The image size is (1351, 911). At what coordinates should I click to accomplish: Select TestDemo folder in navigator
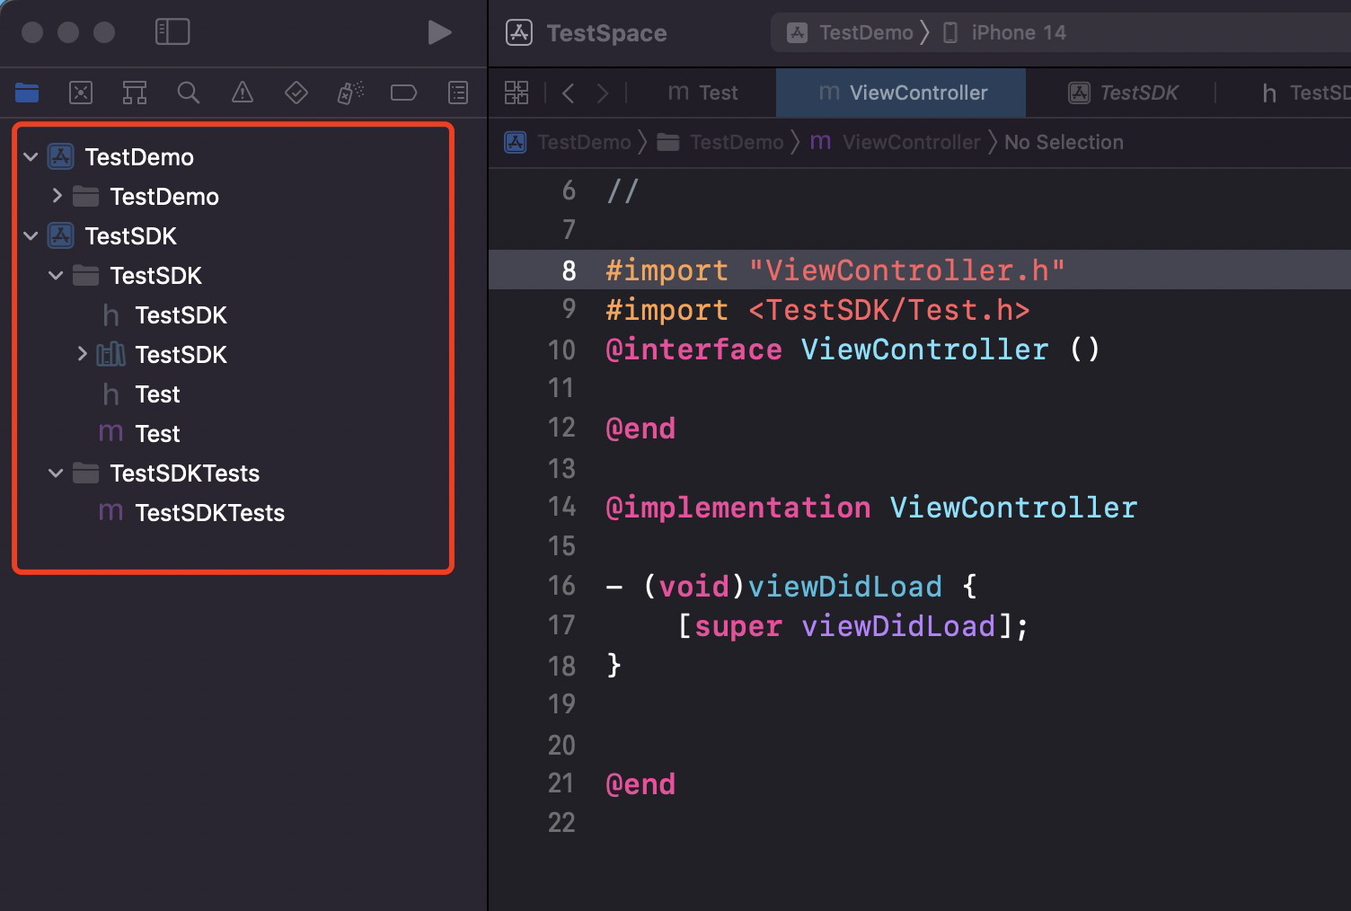(x=164, y=197)
